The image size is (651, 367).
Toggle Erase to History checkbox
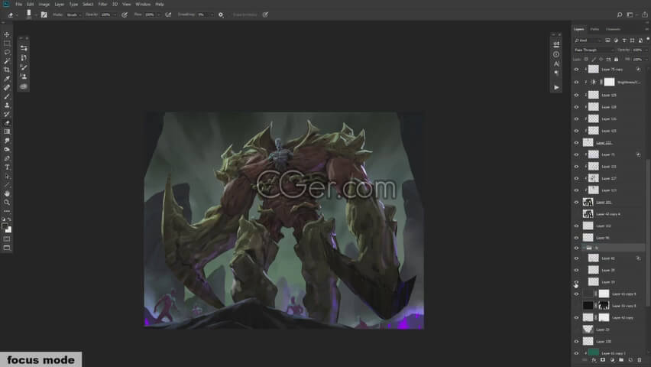point(245,15)
